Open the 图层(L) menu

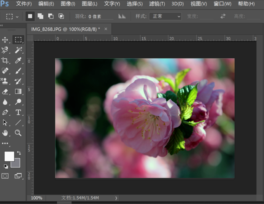[x=89, y=4]
